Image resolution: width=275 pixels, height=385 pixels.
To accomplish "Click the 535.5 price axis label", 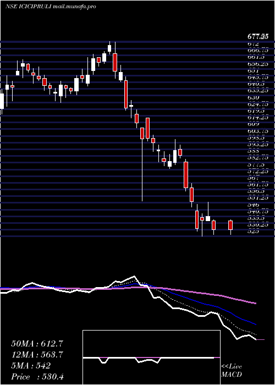I will [257, 218].
